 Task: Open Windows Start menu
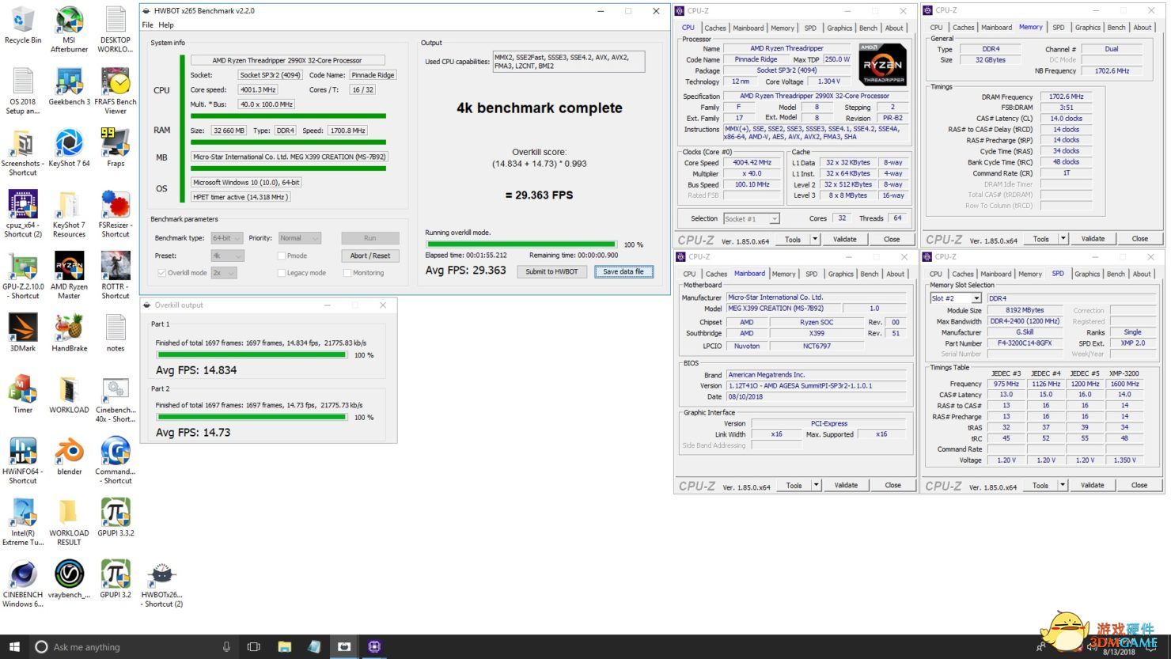point(13,646)
